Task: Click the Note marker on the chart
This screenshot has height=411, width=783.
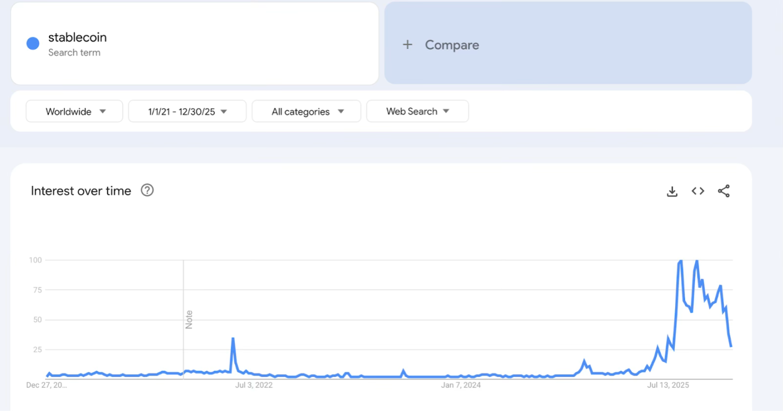Action: click(x=189, y=319)
